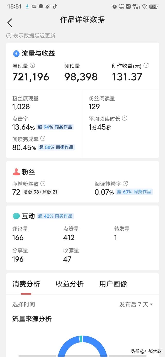Screen dimensions: 165x357
Task: Tap the 超 40% 同类作品 badge next to 互动
Action: tap(55, 216)
